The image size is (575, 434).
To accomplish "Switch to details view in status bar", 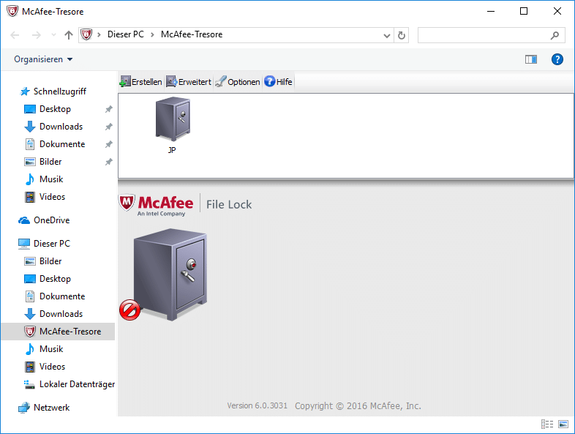I will [x=546, y=424].
